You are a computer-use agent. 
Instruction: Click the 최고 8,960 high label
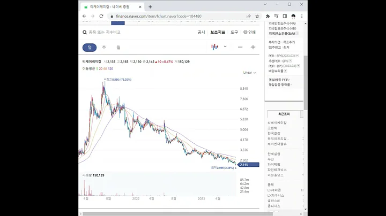click(x=117, y=80)
